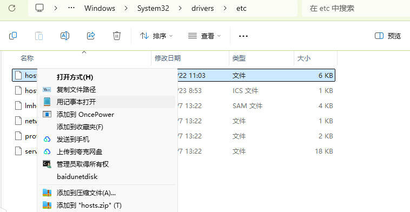
Task: Select the SAM 文件 type cell
Action: [247, 106]
